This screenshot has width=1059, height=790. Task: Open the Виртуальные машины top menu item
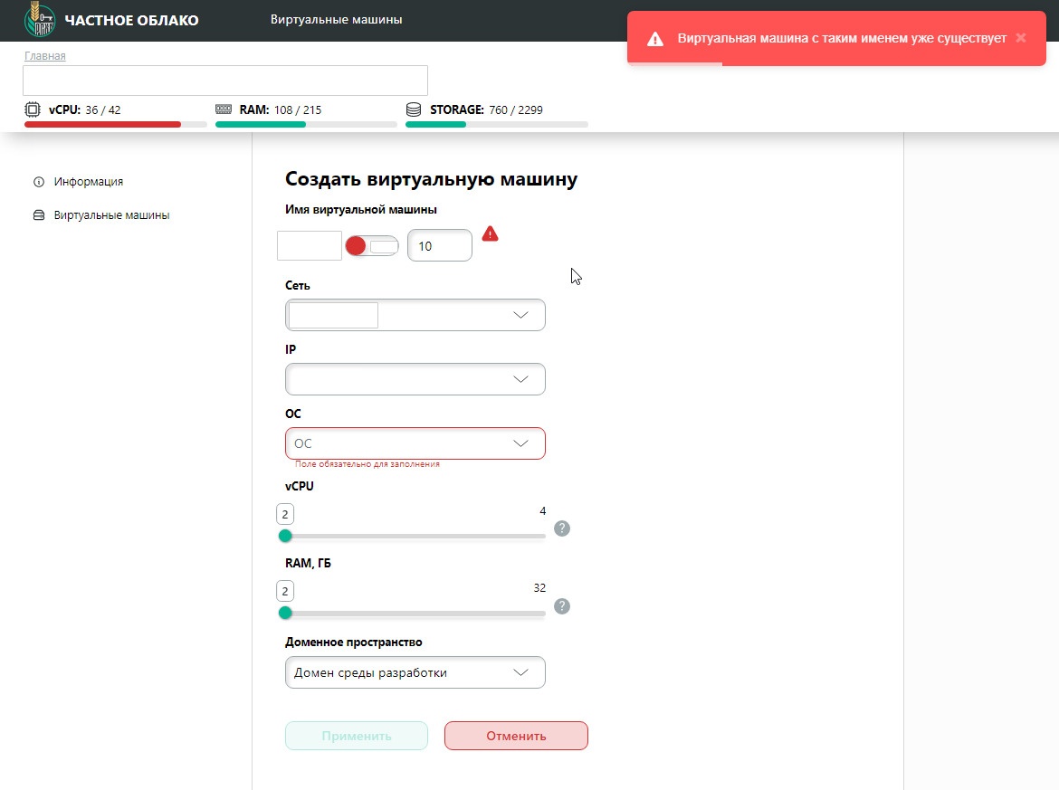[336, 20]
